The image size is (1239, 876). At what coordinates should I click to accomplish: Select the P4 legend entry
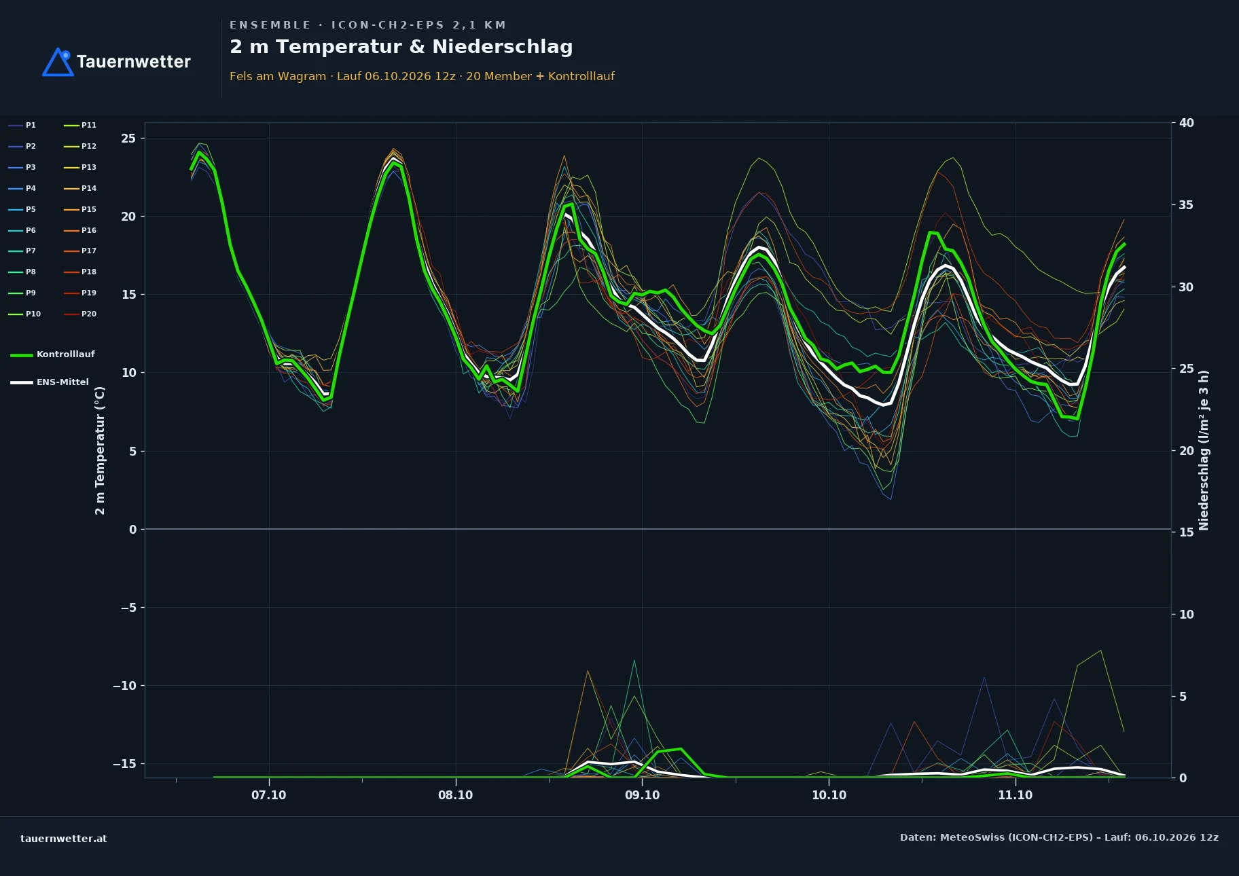[22, 188]
